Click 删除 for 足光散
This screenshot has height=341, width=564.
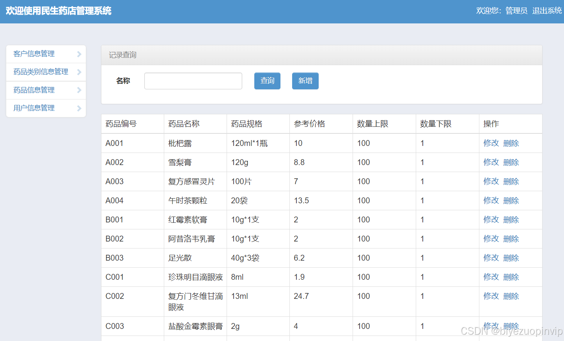511,258
